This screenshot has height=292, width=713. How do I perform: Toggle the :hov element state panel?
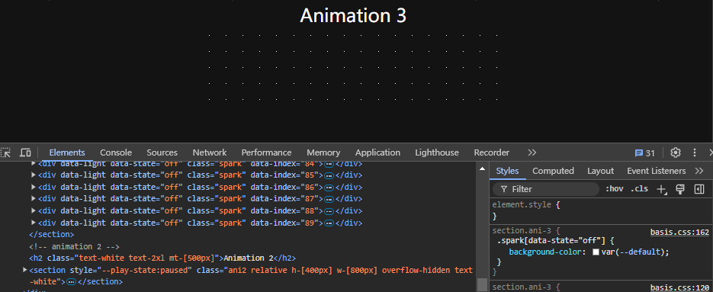tap(614, 189)
